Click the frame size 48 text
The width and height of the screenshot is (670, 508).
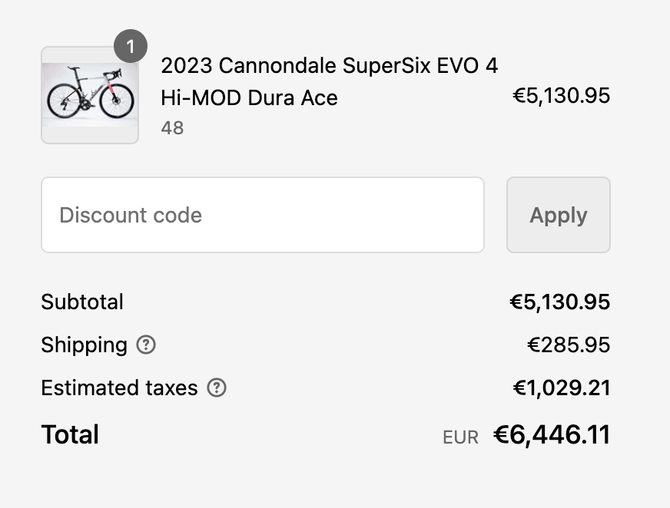[172, 128]
